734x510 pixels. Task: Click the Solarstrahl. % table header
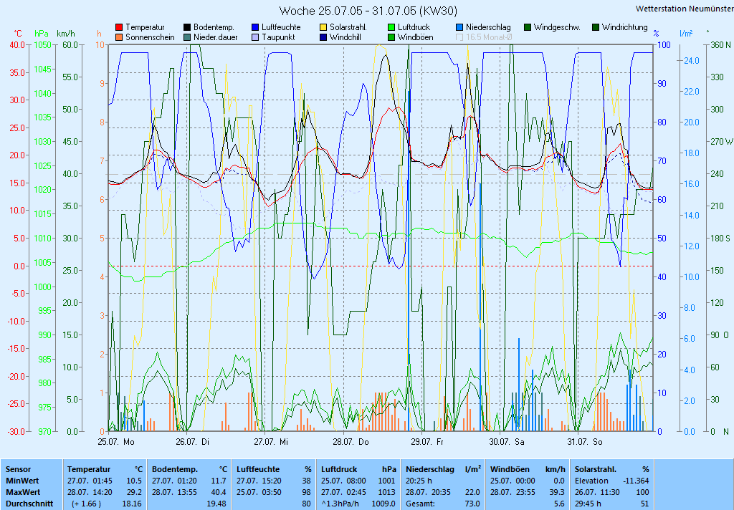pos(611,468)
